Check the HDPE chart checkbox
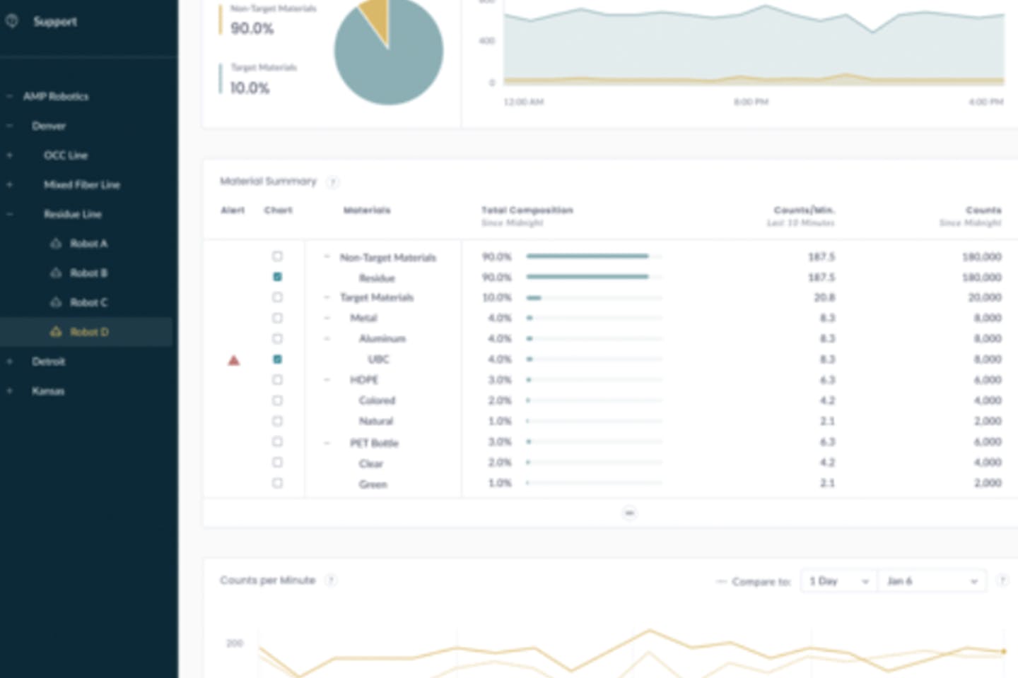 click(x=277, y=380)
